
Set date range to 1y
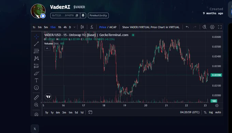coord(52,113)
